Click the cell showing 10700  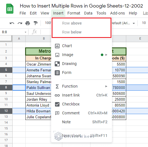(x=119, y=70)
